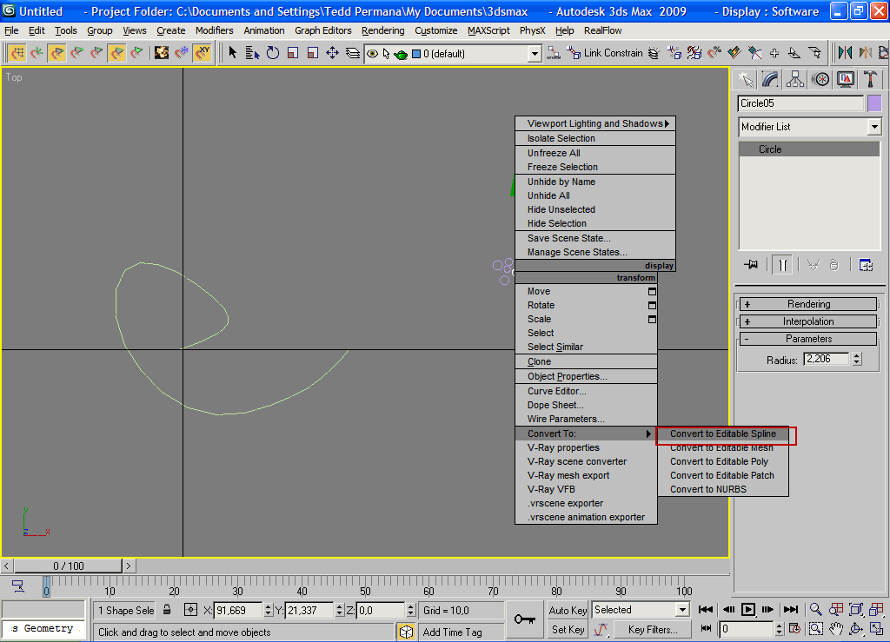Viewport: 890px width, 642px height.
Task: Open the Utilities hammer tab
Action: tap(870, 79)
